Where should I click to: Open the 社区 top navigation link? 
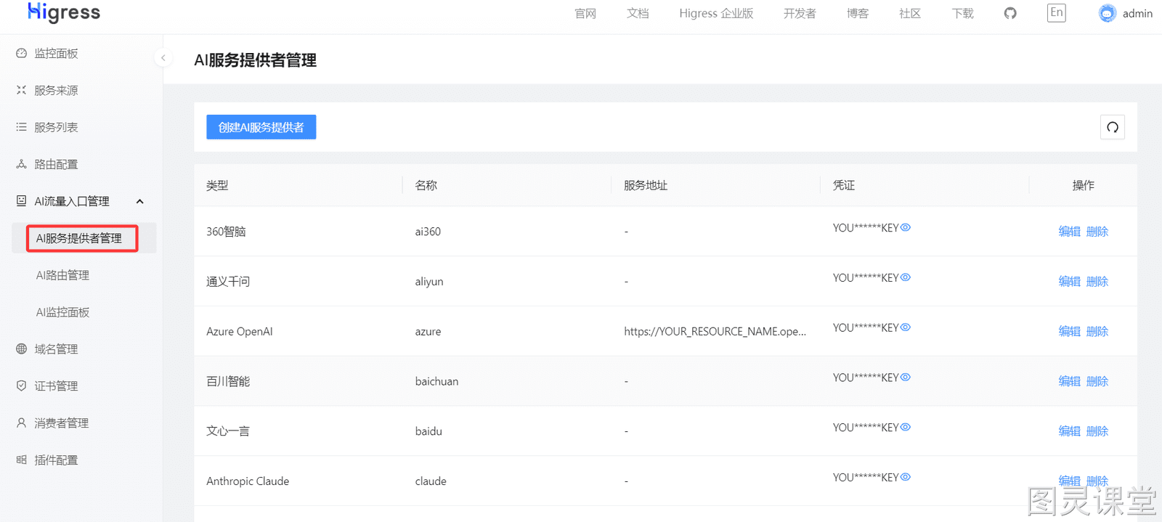click(910, 14)
